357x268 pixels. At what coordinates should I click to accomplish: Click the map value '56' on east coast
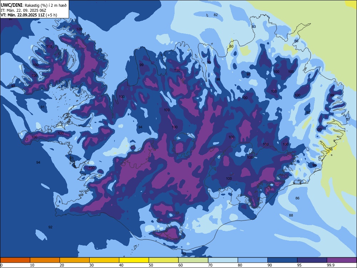click(x=331, y=149)
